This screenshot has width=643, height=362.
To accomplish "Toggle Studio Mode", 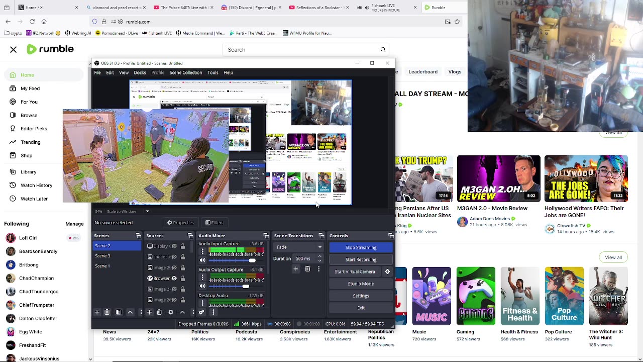I will (361, 284).
